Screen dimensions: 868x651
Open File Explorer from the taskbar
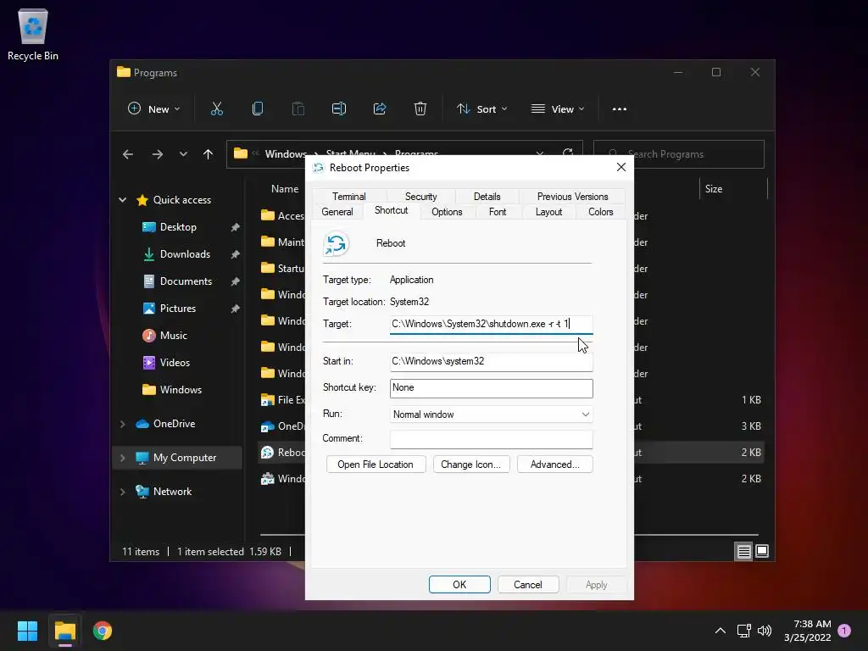(64, 631)
